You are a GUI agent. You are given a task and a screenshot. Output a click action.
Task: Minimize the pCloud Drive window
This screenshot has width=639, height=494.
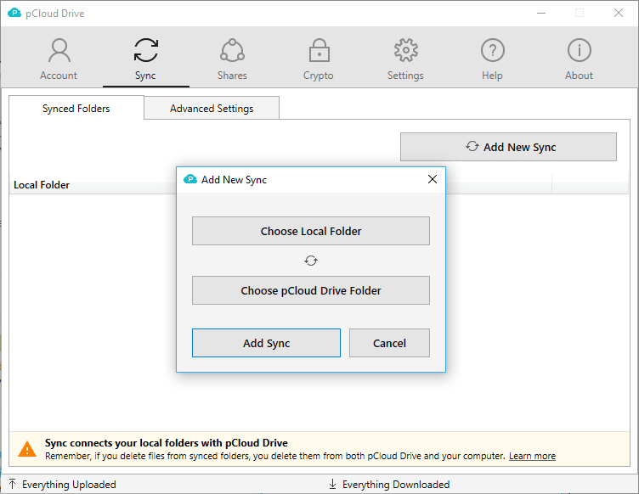point(541,13)
